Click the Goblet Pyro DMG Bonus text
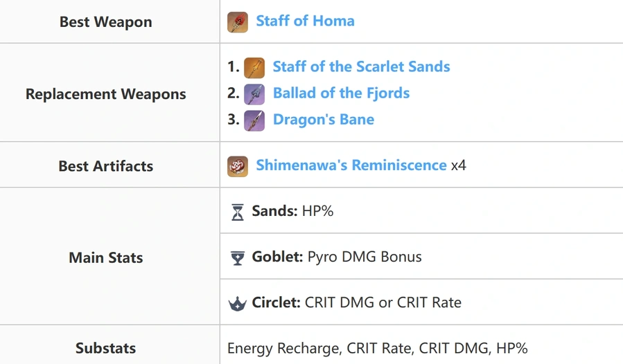The image size is (623, 364). click(365, 257)
